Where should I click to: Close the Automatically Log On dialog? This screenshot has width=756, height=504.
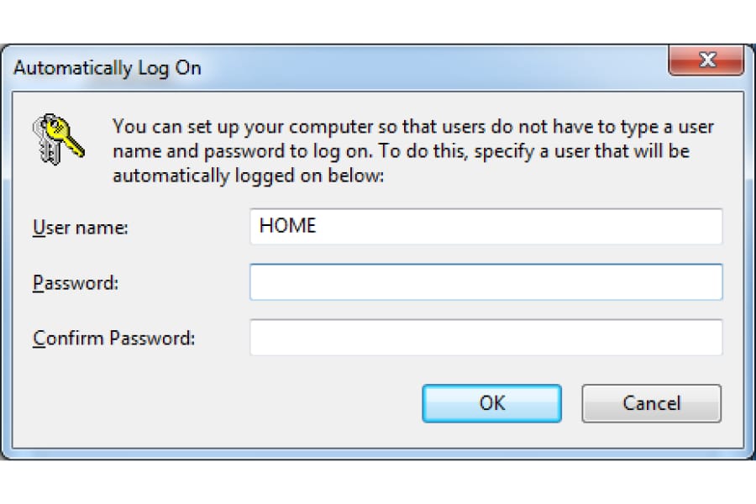(706, 60)
